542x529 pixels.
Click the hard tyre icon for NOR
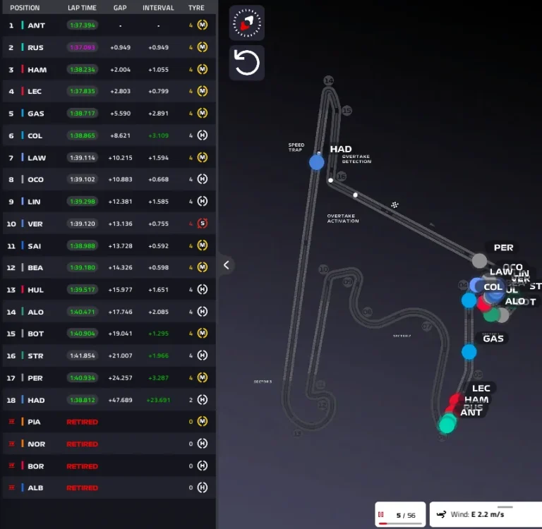coord(203,444)
